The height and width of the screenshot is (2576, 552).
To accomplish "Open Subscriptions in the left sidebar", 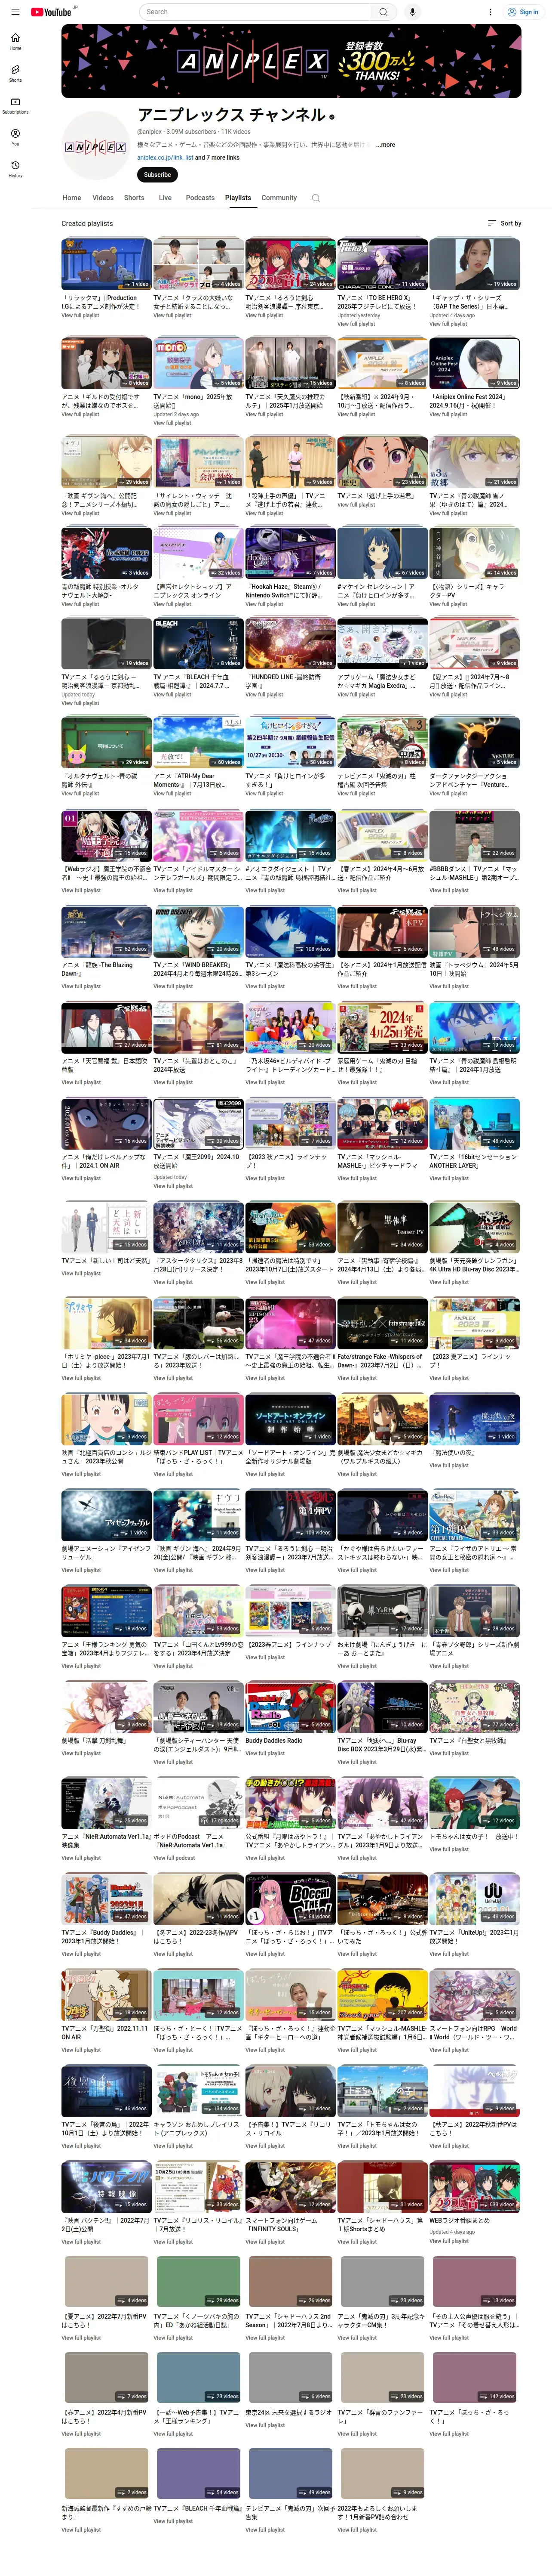I will click(15, 105).
